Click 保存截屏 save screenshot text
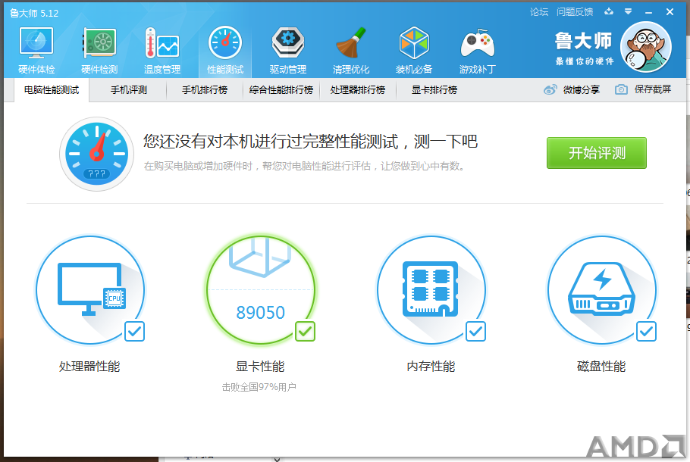 [653, 89]
